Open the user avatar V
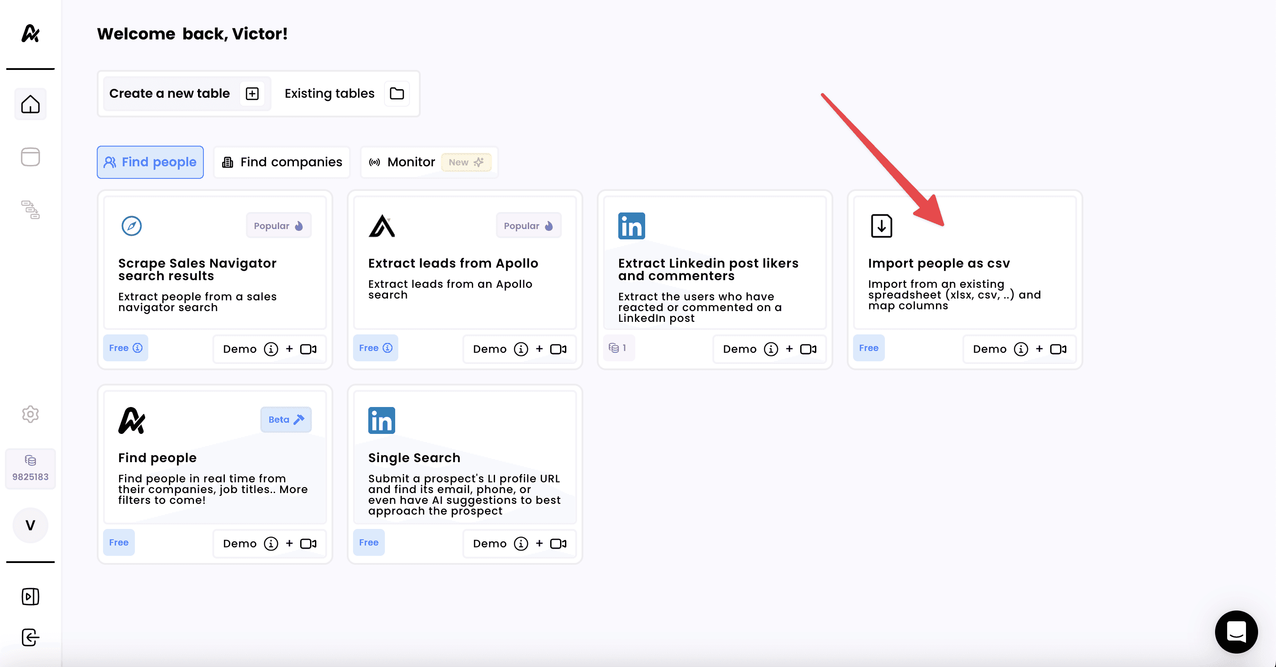1276x667 pixels. point(30,525)
